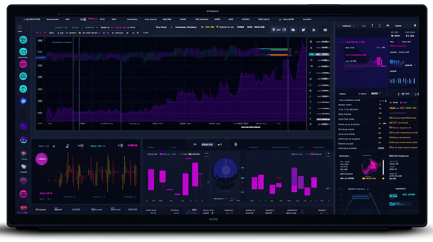This screenshot has height=242, width=433.
Task: Select the magenta chart icon near the sidebar bottom
Action: pyautogui.click(x=23, y=194)
